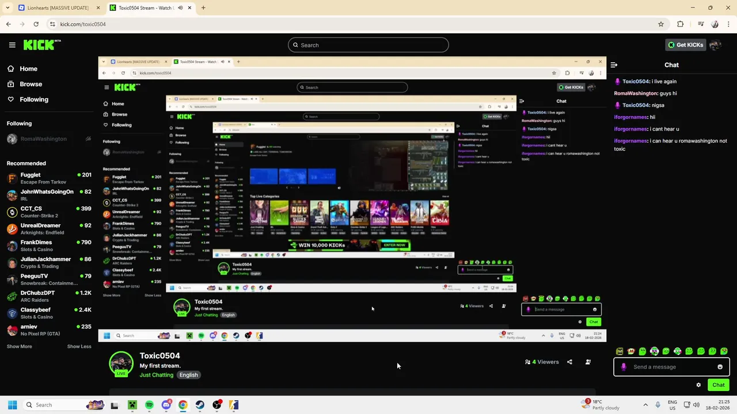Reload the Kick page
This screenshot has width=737, height=414.
click(36, 24)
